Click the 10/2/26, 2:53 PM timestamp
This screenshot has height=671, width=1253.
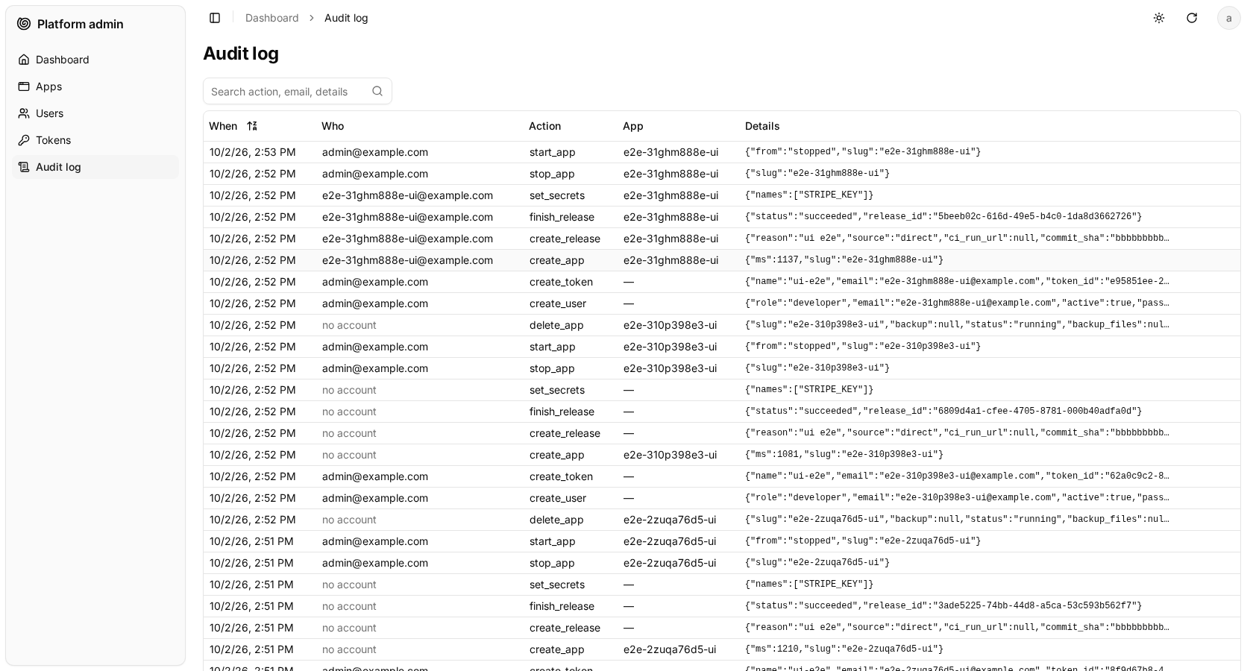[x=253, y=152]
